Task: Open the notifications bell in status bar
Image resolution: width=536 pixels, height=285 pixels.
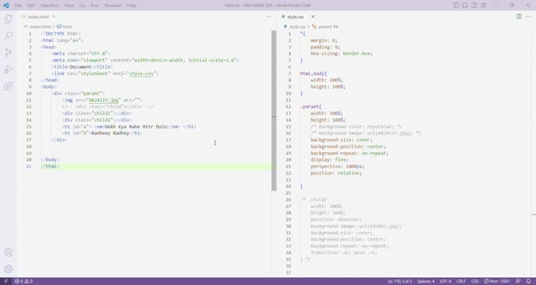Action: (x=529, y=281)
